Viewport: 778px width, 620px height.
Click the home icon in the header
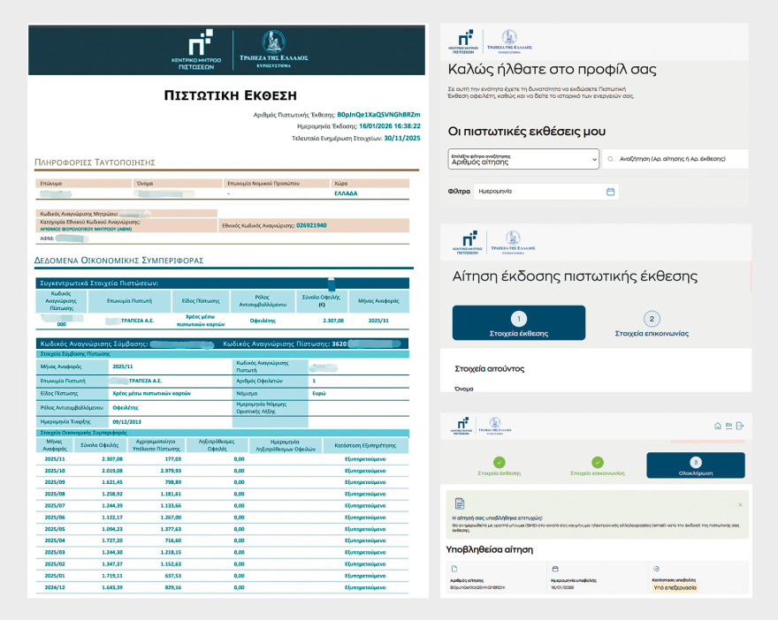point(717,426)
